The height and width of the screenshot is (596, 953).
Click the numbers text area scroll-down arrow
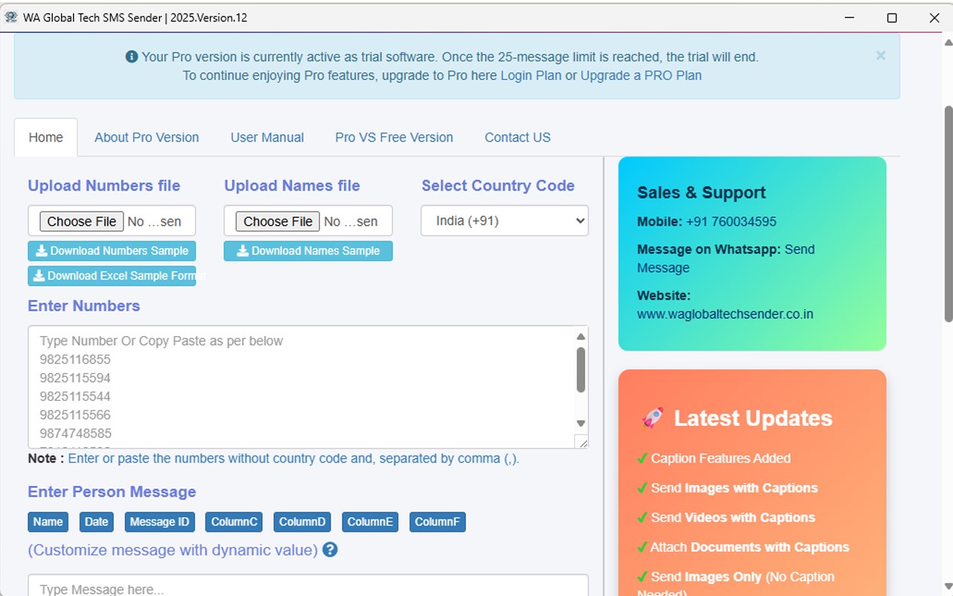(x=581, y=423)
